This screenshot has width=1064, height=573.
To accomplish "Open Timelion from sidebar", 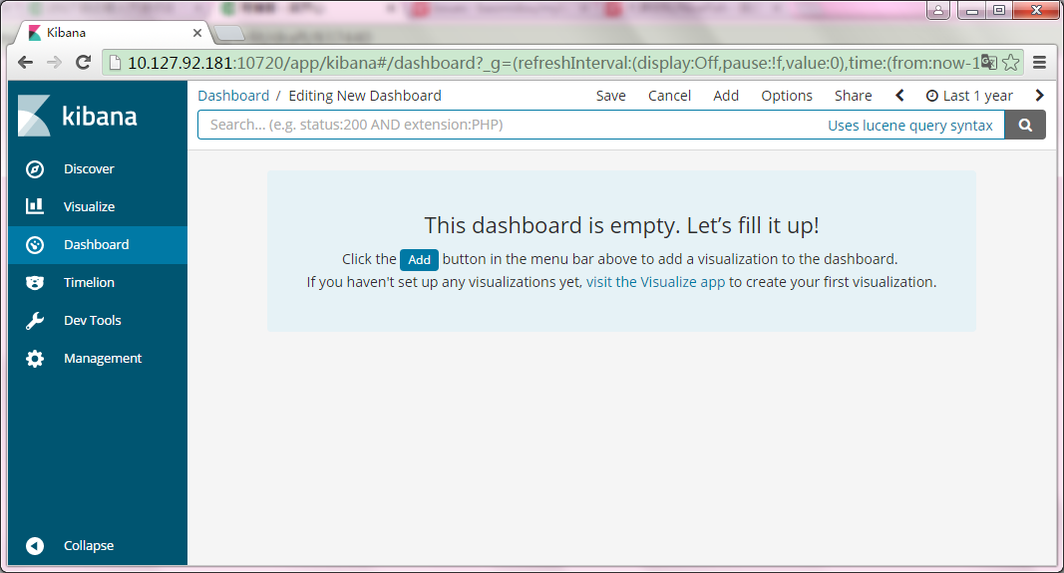I will point(89,283).
